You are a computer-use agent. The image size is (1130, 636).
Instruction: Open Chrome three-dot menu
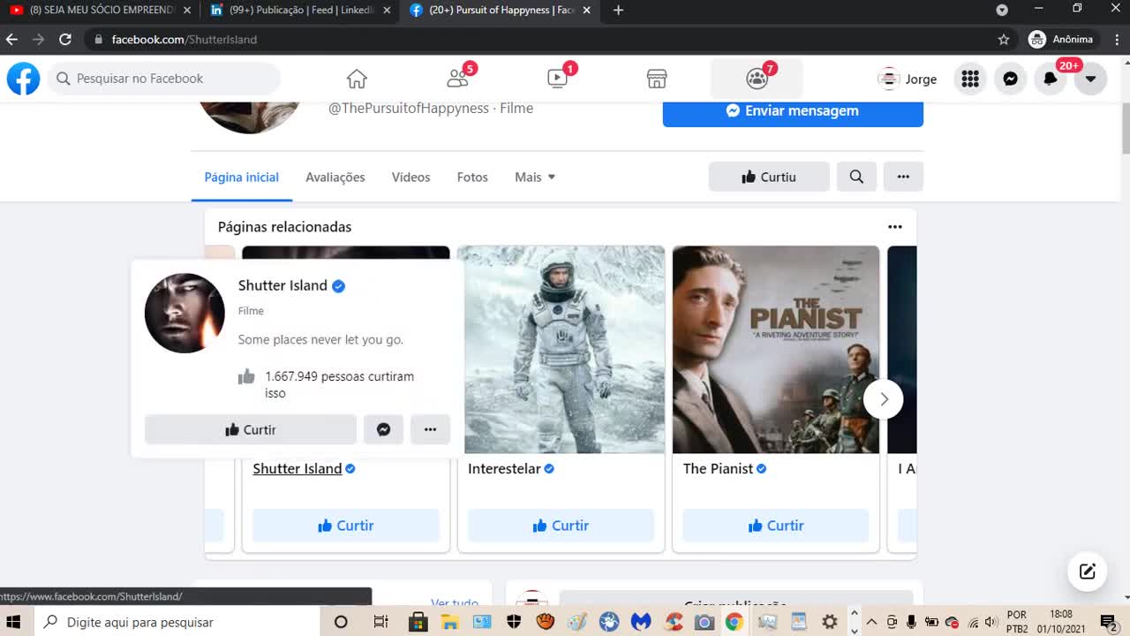[1115, 40]
